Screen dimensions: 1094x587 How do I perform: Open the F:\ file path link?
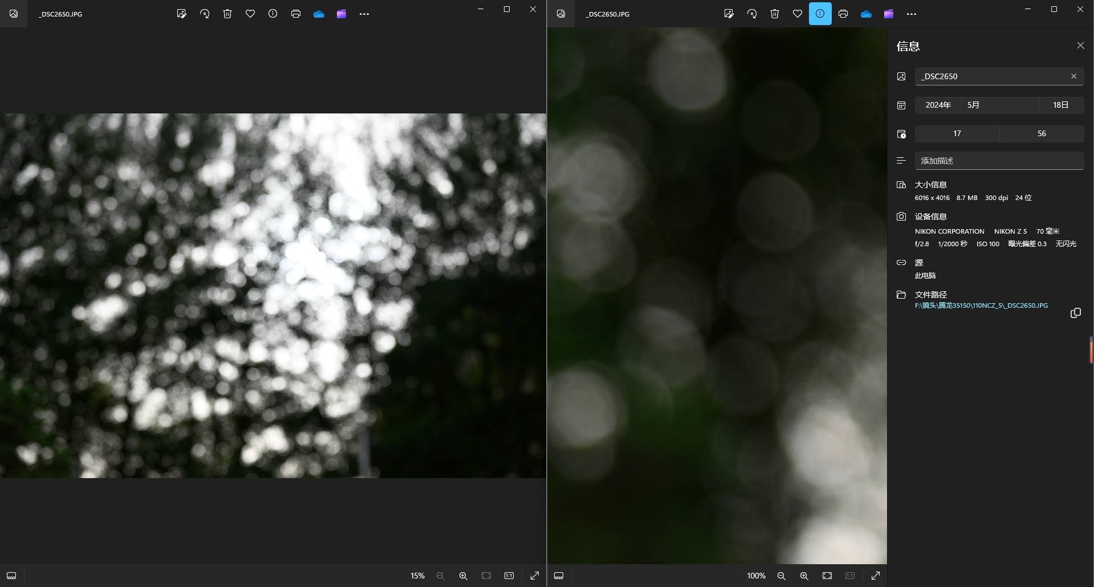(x=981, y=305)
